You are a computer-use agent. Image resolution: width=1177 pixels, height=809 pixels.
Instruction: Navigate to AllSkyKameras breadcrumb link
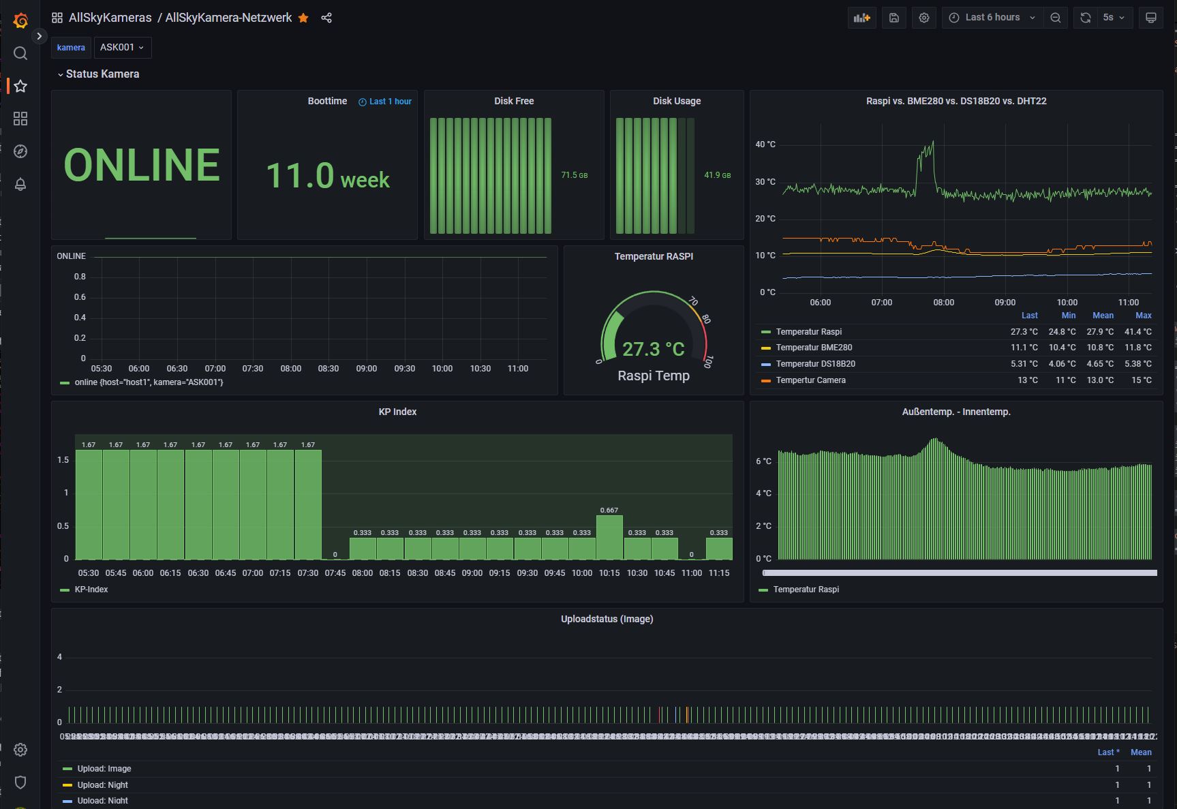[109, 18]
